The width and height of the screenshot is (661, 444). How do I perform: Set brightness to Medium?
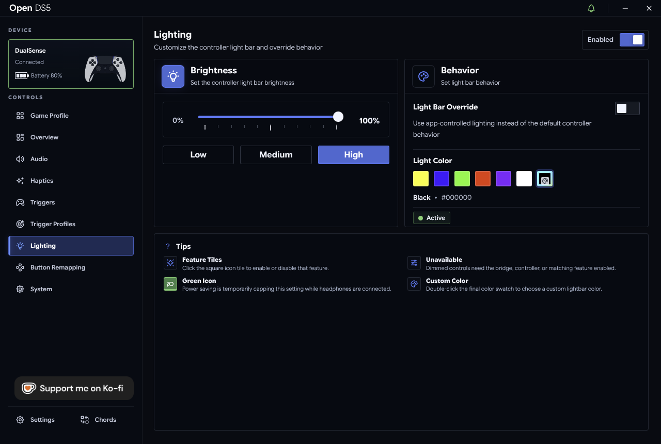276,155
